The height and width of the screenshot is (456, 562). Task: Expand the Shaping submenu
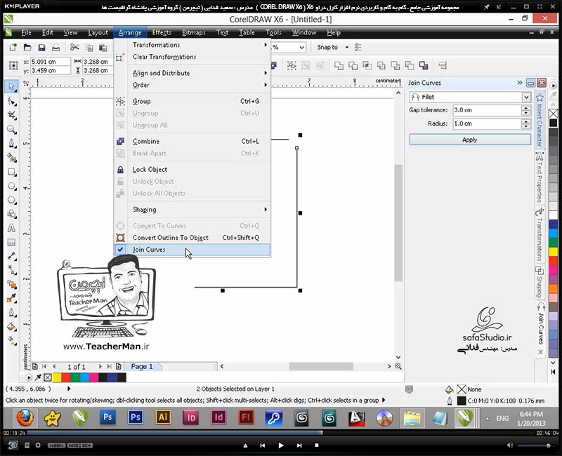tap(192, 209)
